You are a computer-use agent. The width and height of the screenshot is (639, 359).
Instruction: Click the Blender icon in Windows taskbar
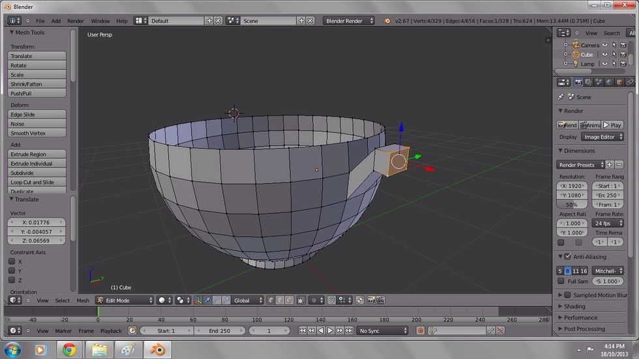pyautogui.click(x=158, y=350)
